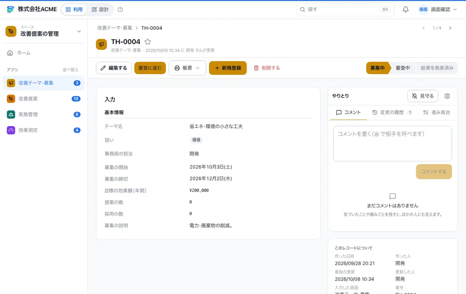
Task: Click the 審査中 status step
Action: pos(403,68)
